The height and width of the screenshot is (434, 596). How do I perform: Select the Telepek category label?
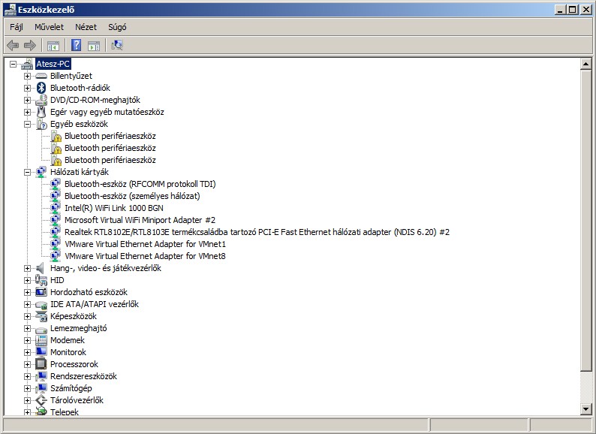[x=65, y=411]
